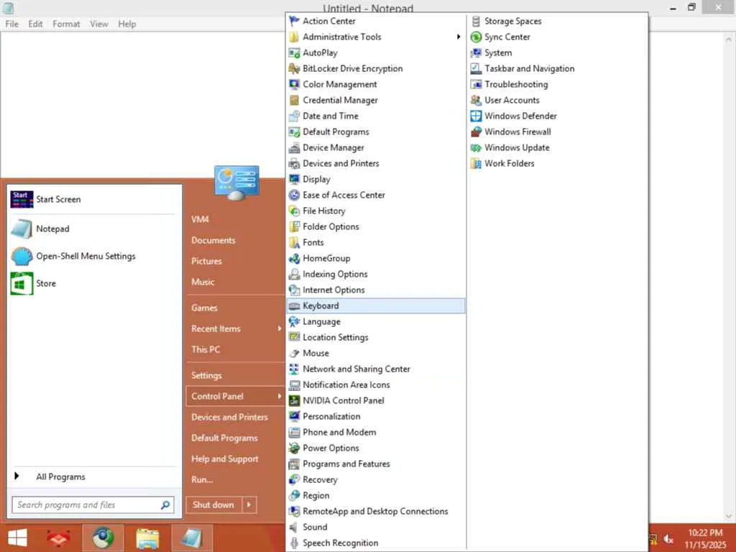Click the Windows Firewall icon
The image size is (736, 552).
point(476,132)
